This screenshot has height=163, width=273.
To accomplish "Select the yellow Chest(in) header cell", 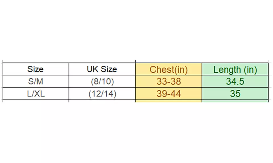I will [x=169, y=69].
